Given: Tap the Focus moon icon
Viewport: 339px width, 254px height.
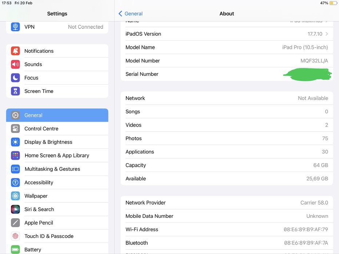Looking at the screenshot, I should pyautogui.click(x=15, y=78).
